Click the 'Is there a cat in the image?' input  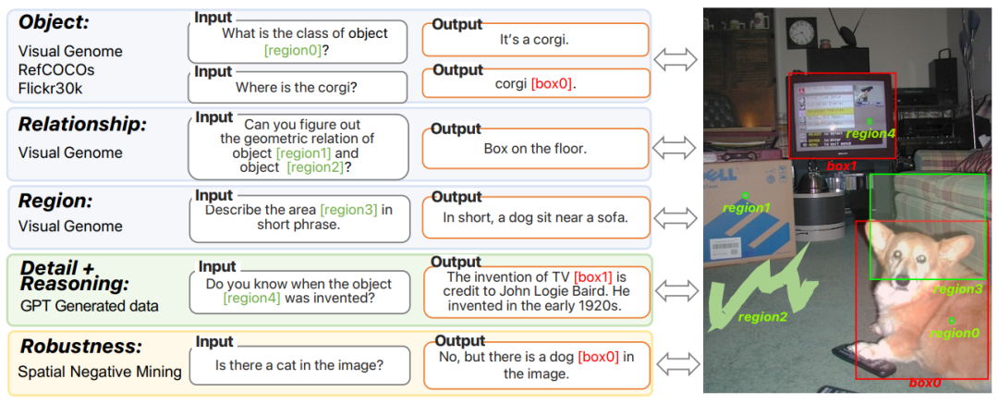(x=298, y=365)
